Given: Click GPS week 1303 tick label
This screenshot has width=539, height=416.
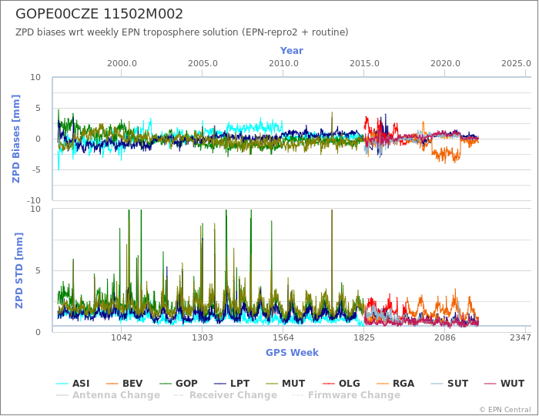Looking at the screenshot, I should click(202, 337).
